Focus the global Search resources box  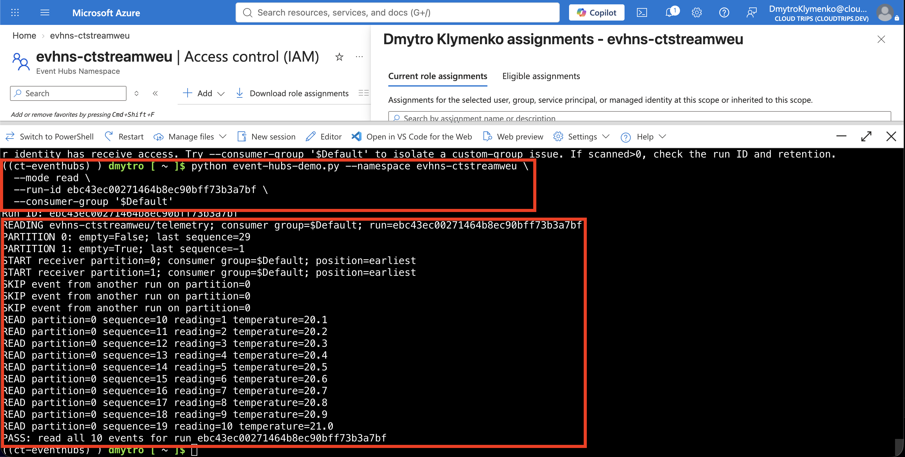(397, 13)
